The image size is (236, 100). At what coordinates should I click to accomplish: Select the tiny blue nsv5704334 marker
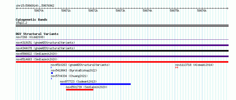pos(51,79)
